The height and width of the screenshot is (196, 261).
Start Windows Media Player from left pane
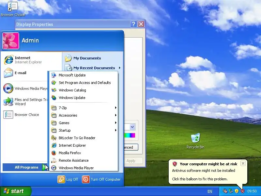25,88
